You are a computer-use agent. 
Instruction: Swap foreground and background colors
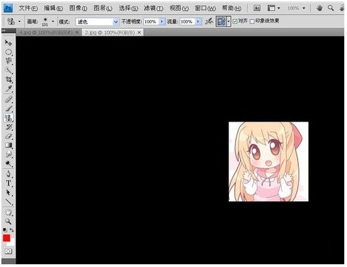(12, 230)
